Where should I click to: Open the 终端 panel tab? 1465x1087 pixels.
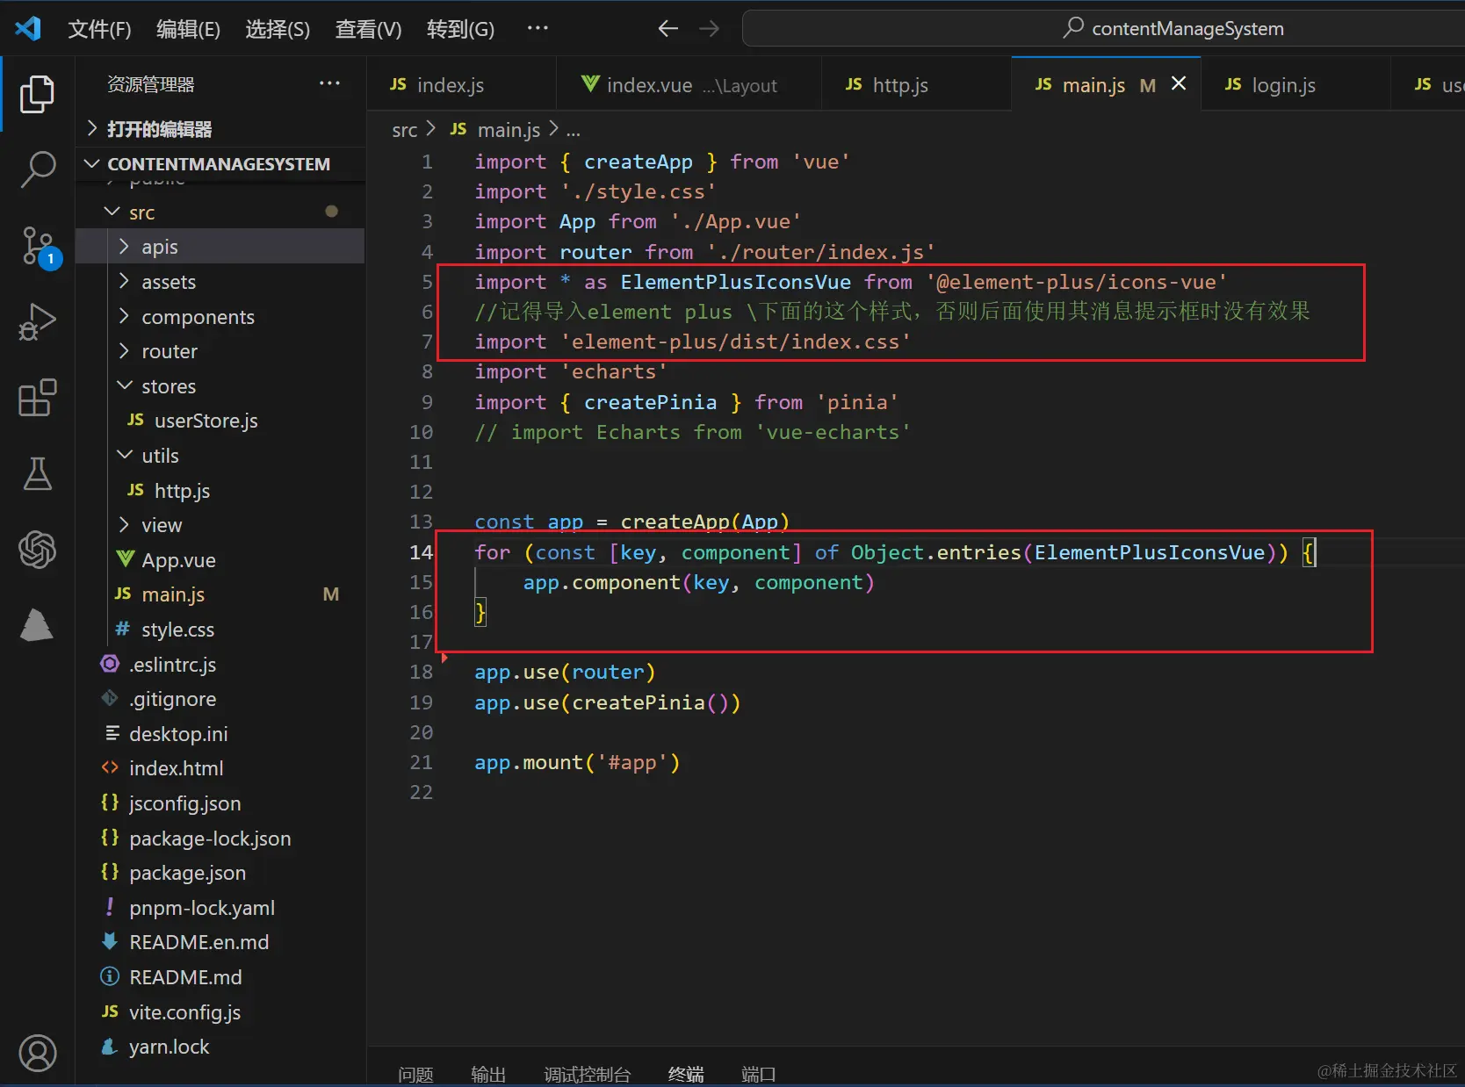click(x=685, y=1074)
